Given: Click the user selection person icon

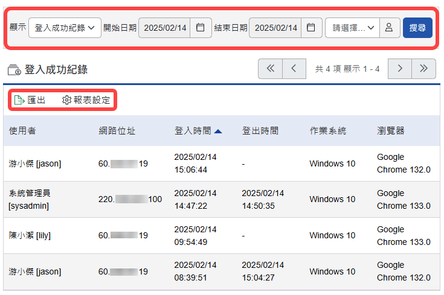Looking at the screenshot, I should pyautogui.click(x=390, y=28).
